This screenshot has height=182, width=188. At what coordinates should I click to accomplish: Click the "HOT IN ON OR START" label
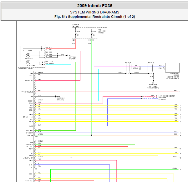tap(75, 25)
